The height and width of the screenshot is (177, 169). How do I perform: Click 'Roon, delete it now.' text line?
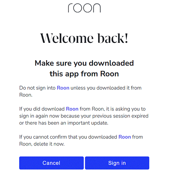point(42,144)
